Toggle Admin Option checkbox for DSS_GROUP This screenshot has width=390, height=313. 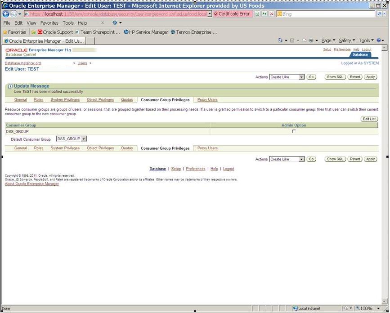[294, 131]
